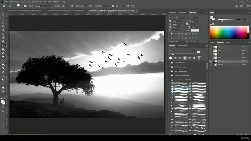This screenshot has width=251, height=141.
Task: Select the Magic Wand tool
Action: [3, 26]
